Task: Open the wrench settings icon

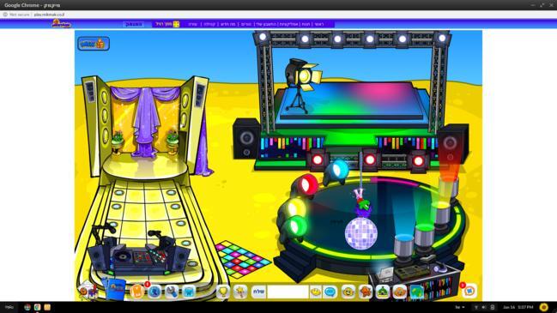Action: (172, 292)
